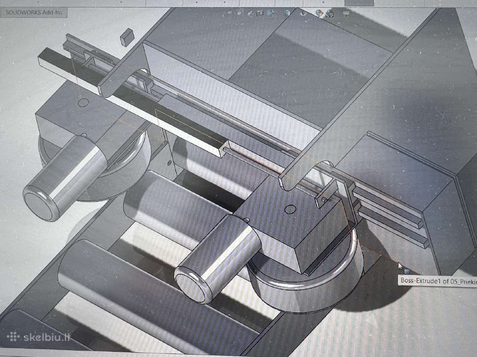The height and width of the screenshot is (357, 477).
Task: Click the Previous View icon
Action: click(250, 13)
